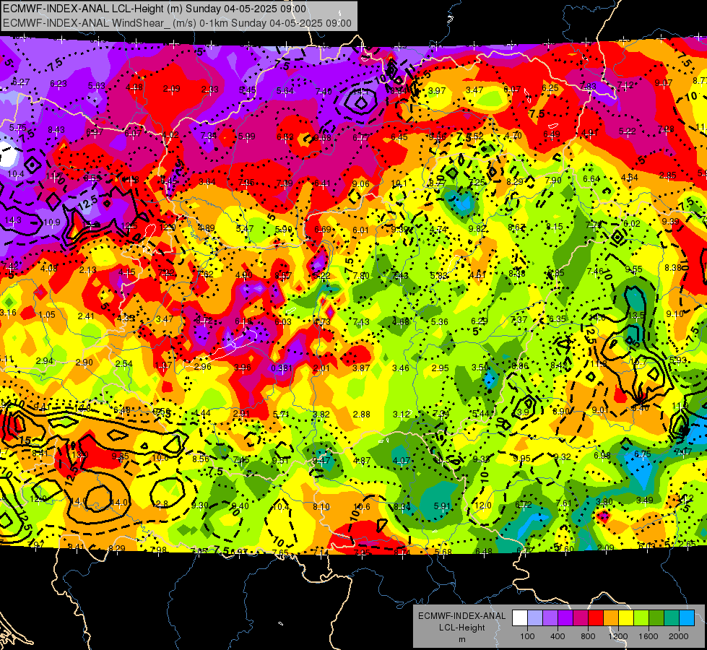Viewport: 707px width, 650px height.
Task: Click the map value 2.88
Action: point(362,414)
